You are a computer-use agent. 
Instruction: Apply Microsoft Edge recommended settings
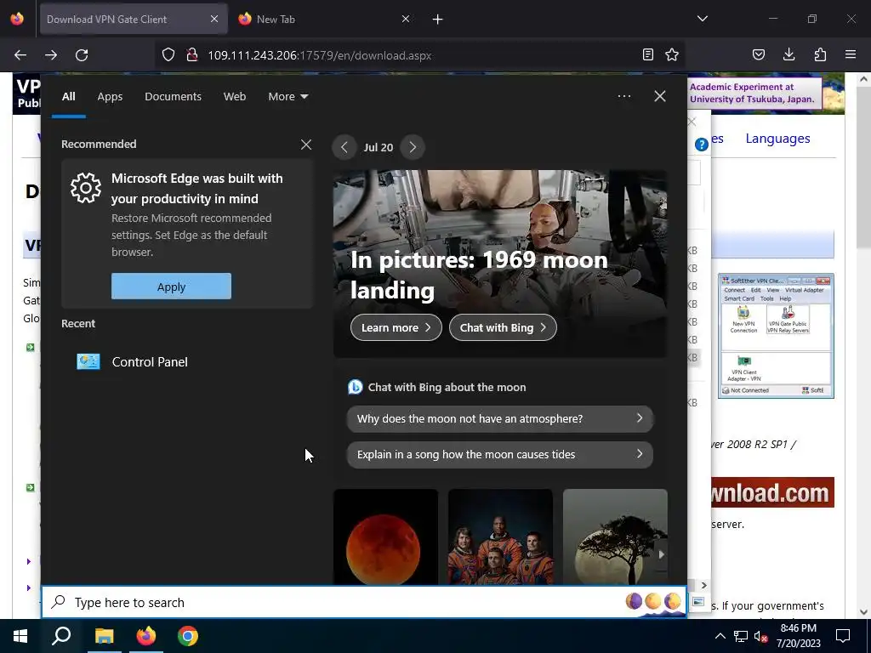[x=171, y=287]
